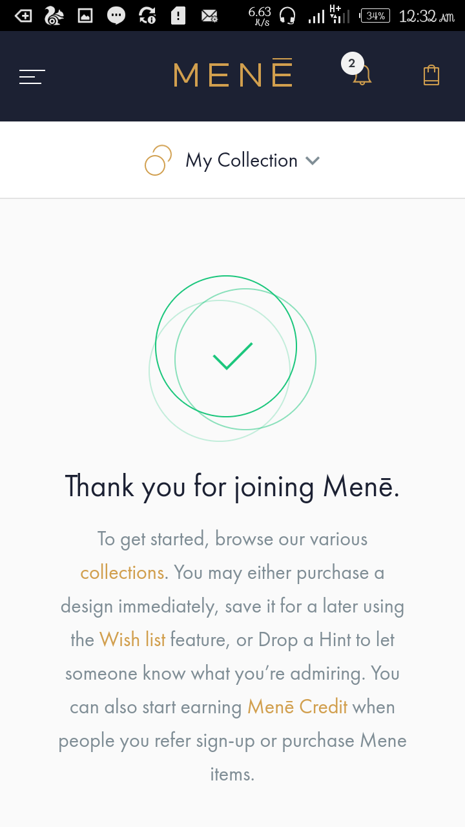Image resolution: width=465 pixels, height=827 pixels.
Task: Select the My Collection label
Action: [242, 160]
